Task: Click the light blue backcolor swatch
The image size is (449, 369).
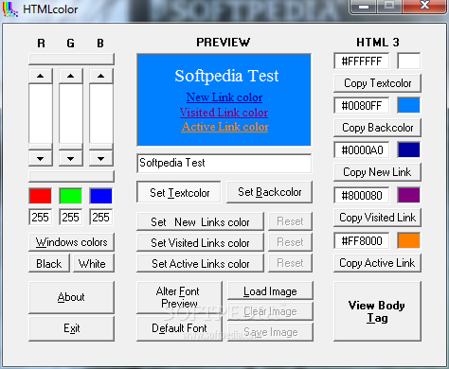Action: click(409, 105)
